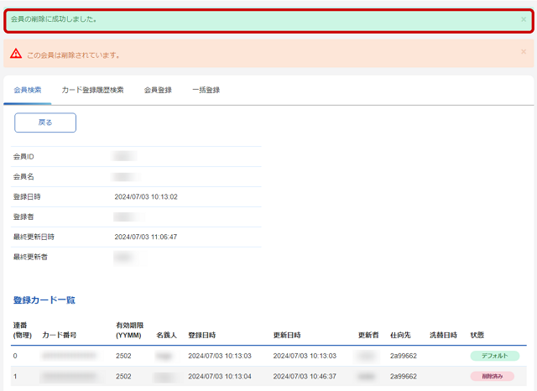Go to the 会員登録 tab
The image size is (537, 391).
(x=158, y=90)
